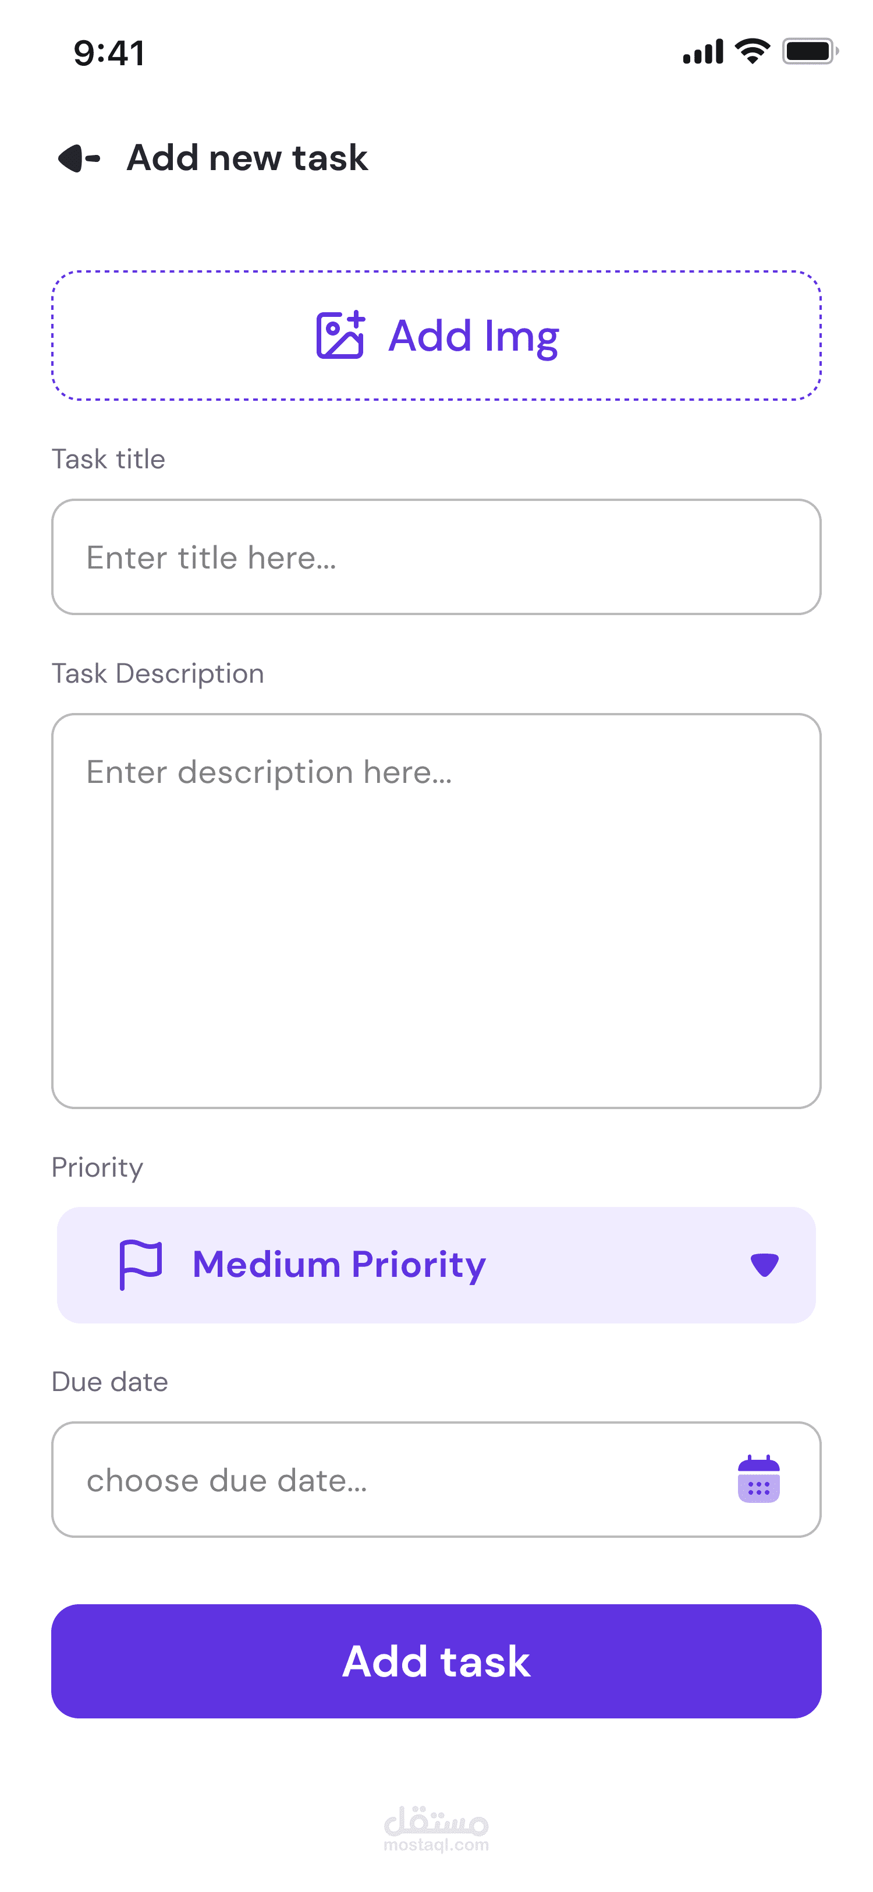Tap the 9:41 clock in status bar
The image size is (873, 1892).
109,53
